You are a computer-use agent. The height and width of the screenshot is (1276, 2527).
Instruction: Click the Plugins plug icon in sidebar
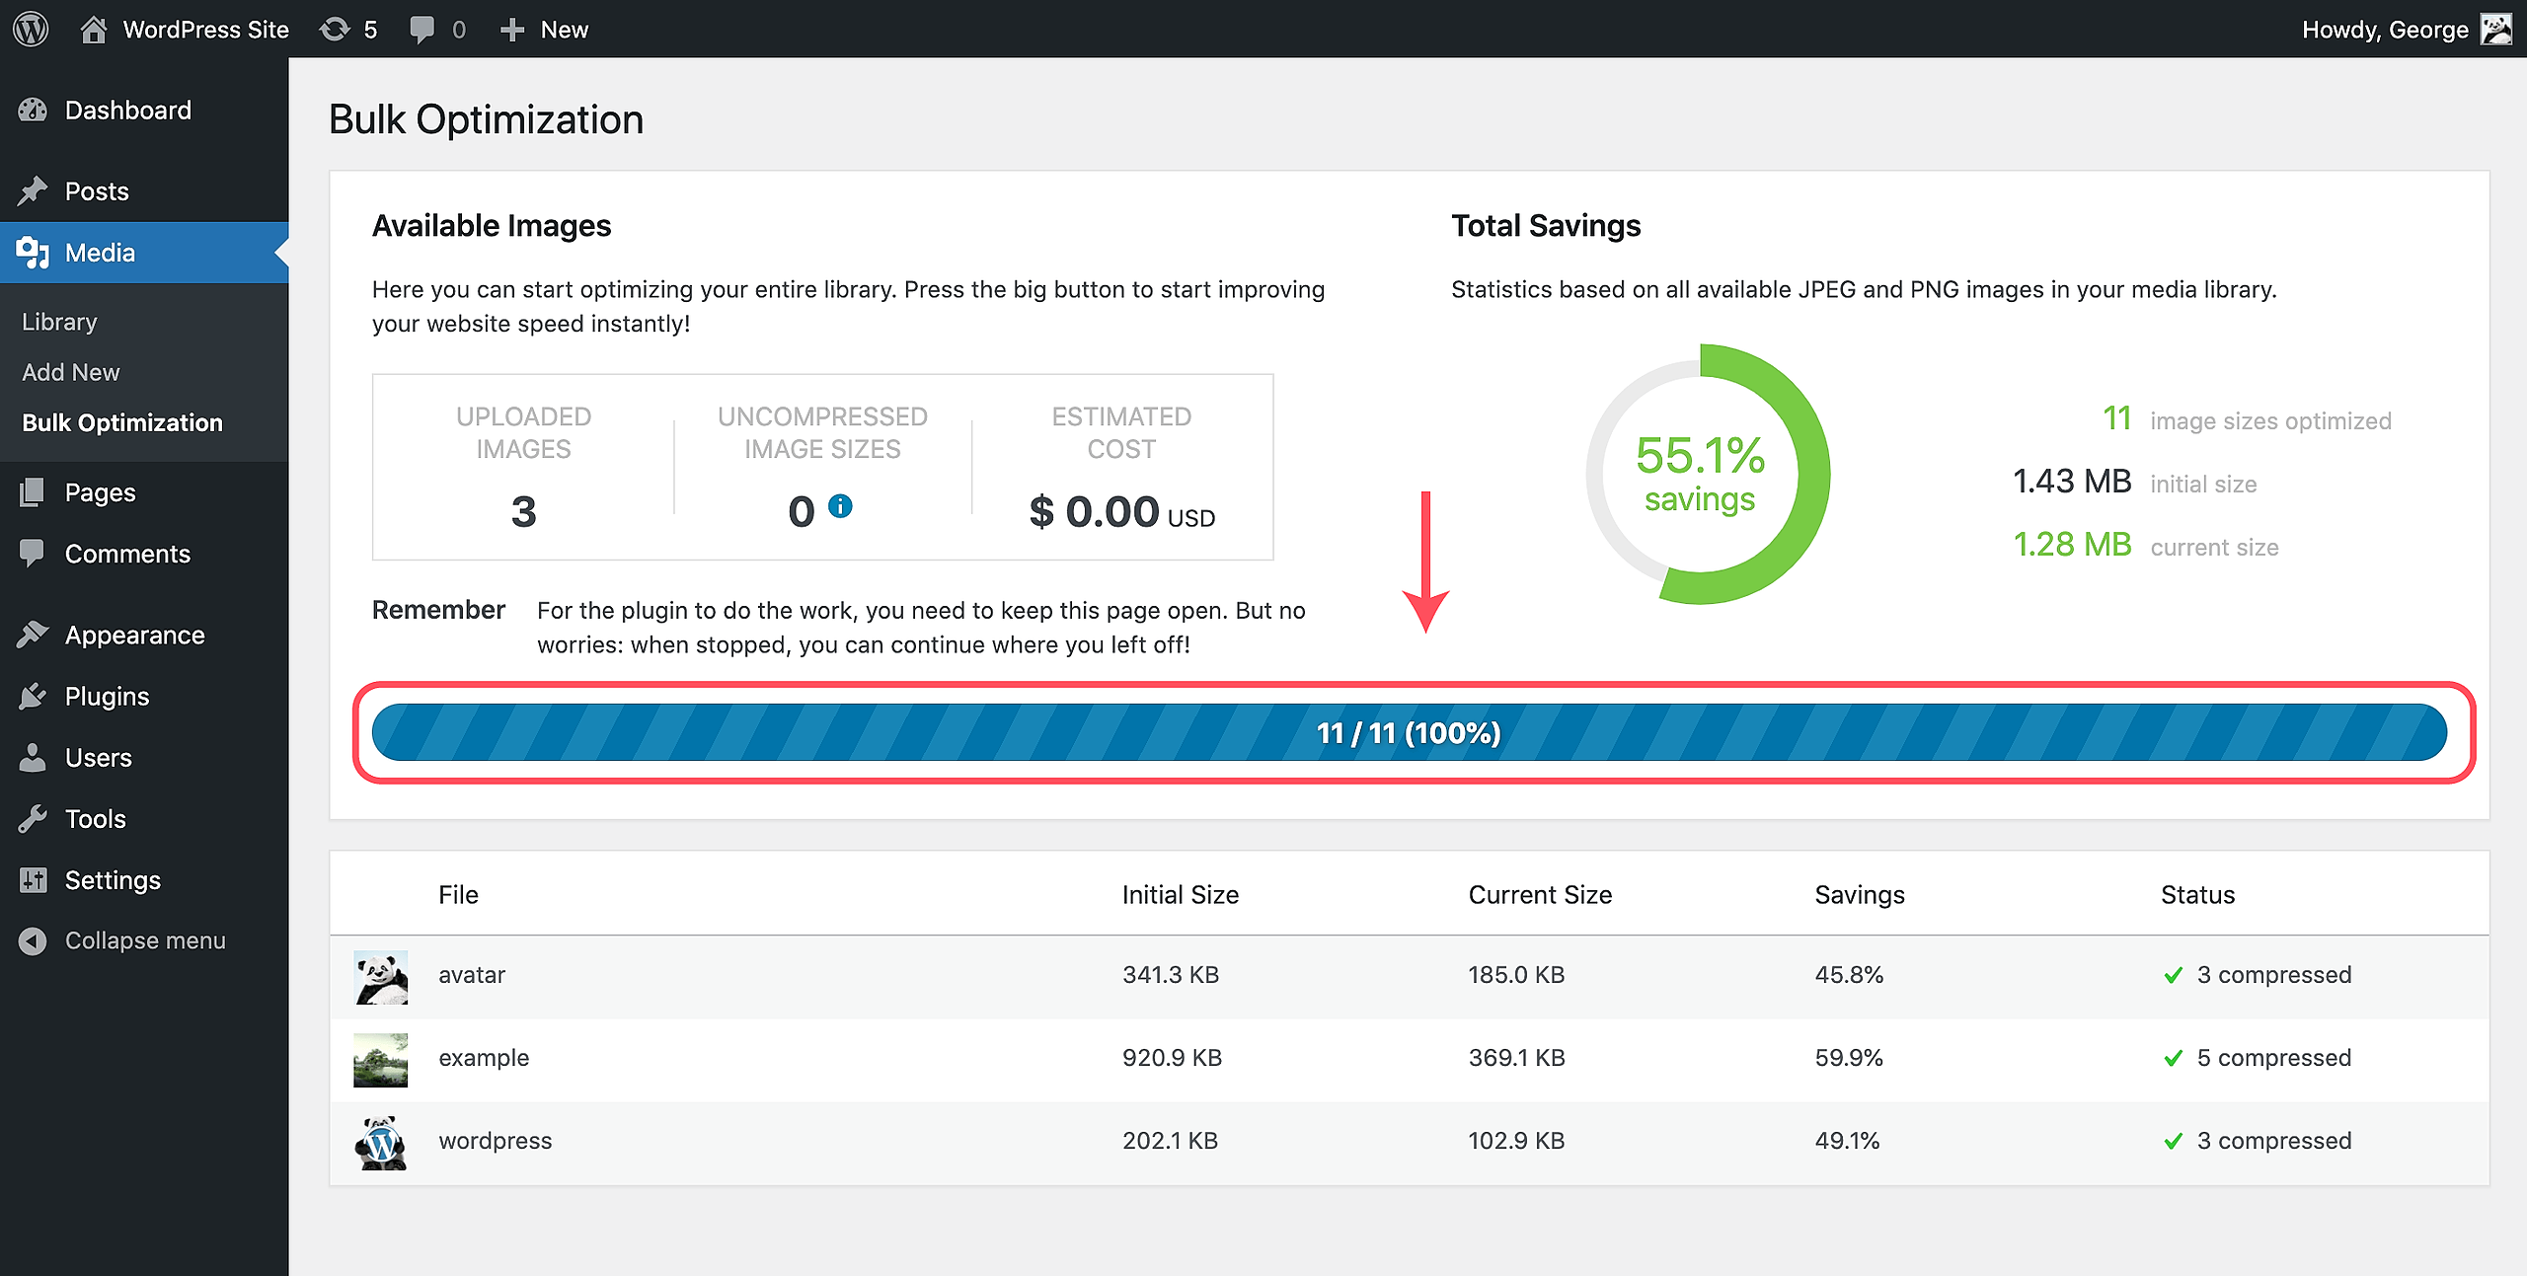(x=33, y=697)
